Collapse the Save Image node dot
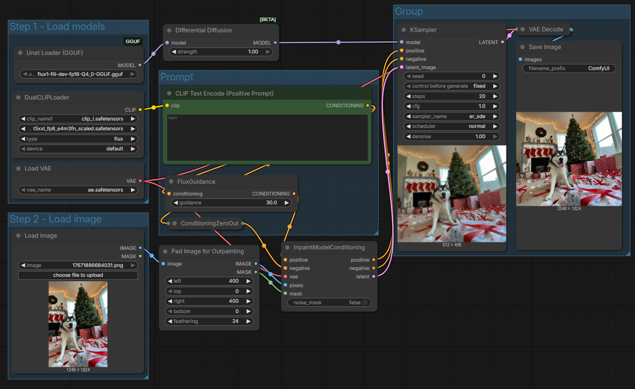This screenshot has width=635, height=389. coord(523,47)
